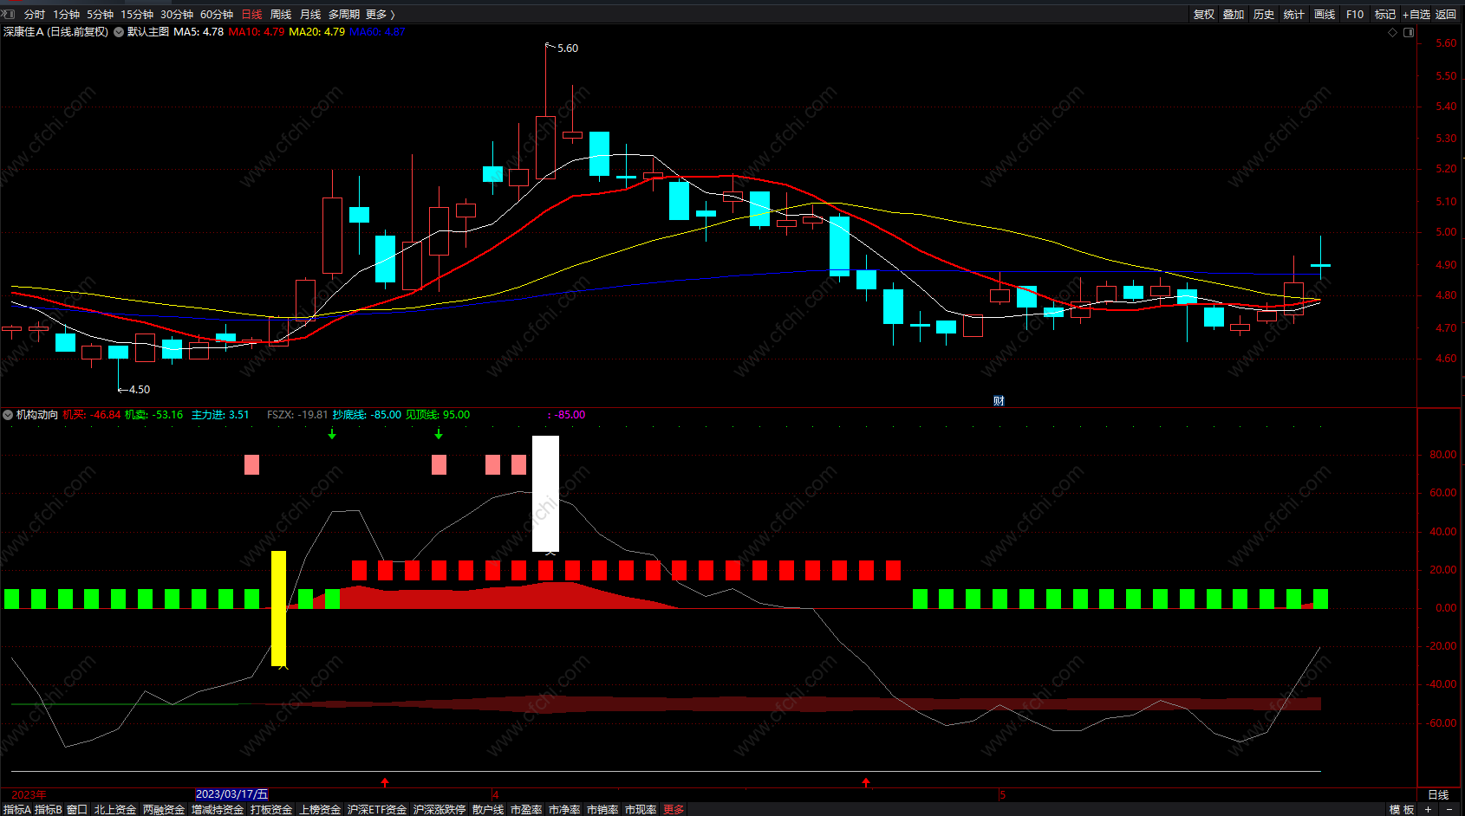Select 沪深ETF资金 indicator
Image resolution: width=1465 pixels, height=816 pixels.
pyautogui.click(x=377, y=809)
